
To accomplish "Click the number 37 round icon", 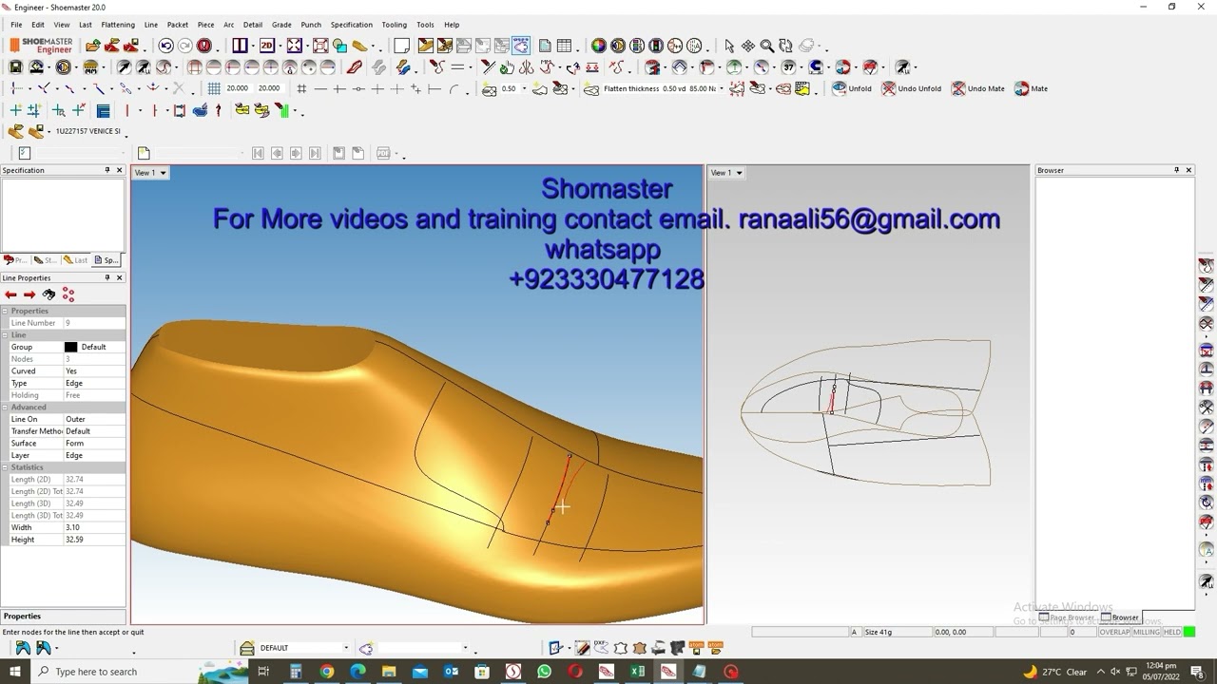I will (x=788, y=66).
